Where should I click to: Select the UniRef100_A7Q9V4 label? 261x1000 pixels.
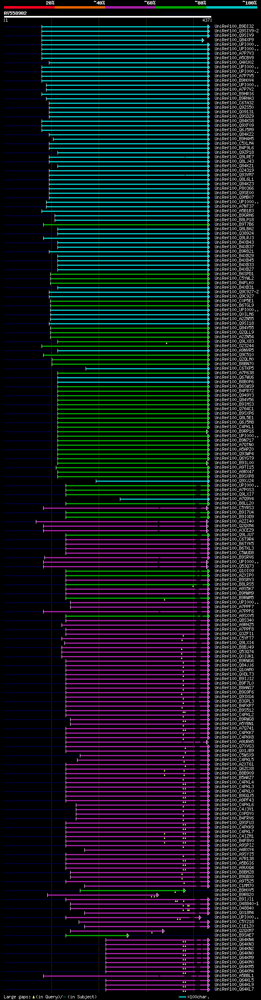point(234,499)
